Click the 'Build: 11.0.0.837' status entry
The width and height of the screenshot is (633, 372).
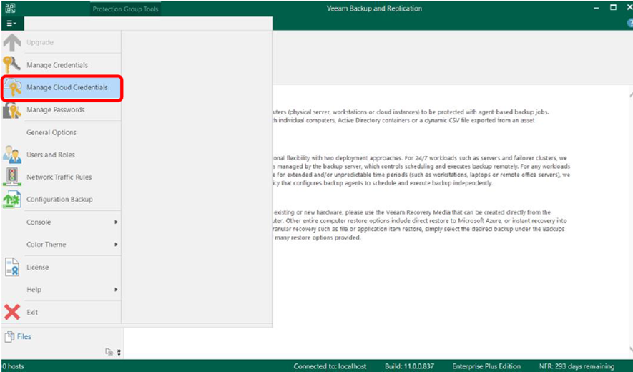pos(409,366)
